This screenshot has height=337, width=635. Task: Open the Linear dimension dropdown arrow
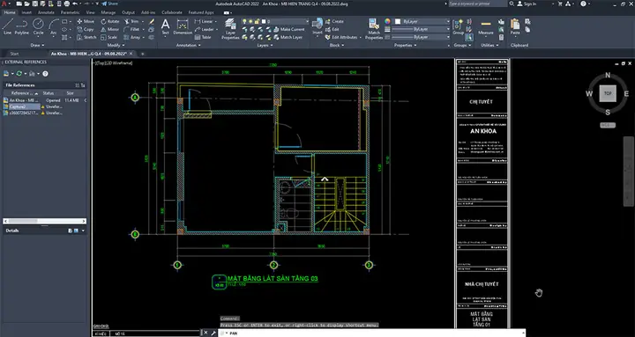click(216, 21)
